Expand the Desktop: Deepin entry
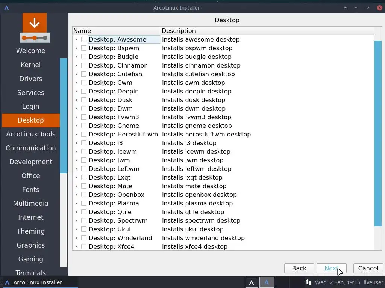The image size is (385, 288). [x=76, y=91]
